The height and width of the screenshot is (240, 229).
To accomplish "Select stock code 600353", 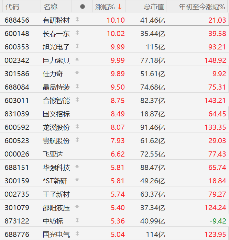I will point(17,47).
